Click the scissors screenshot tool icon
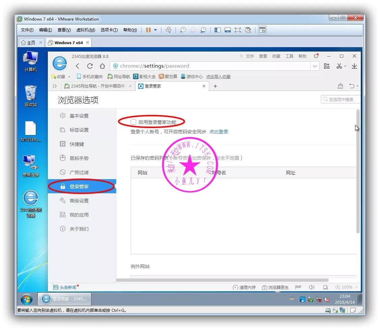 339,66
